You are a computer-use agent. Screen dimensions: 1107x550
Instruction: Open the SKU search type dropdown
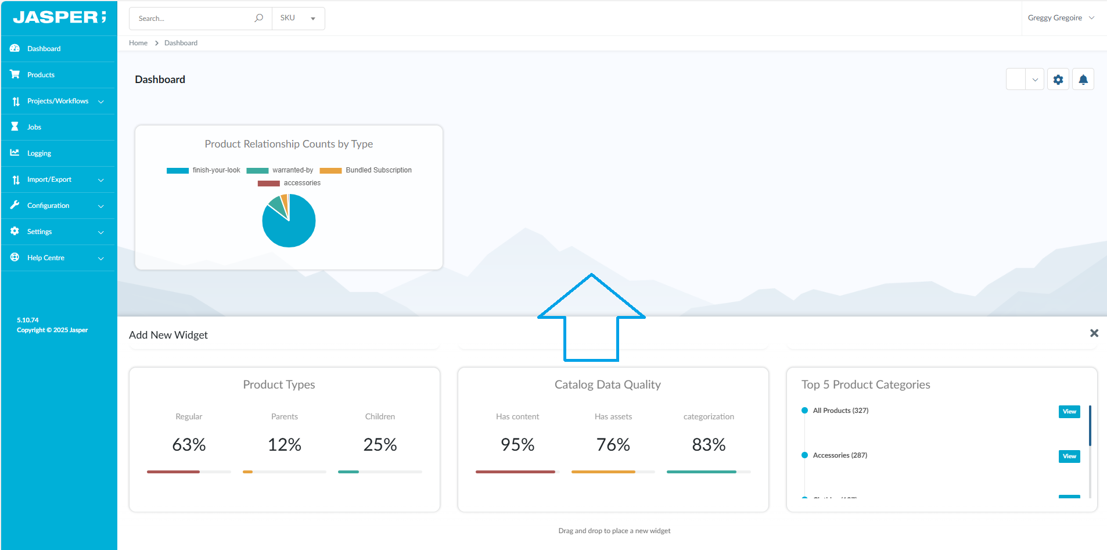[x=298, y=18]
